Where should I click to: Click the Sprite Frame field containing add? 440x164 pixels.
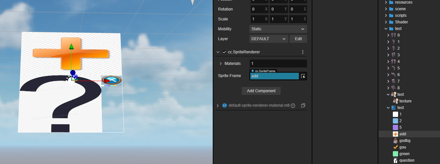click(x=274, y=76)
